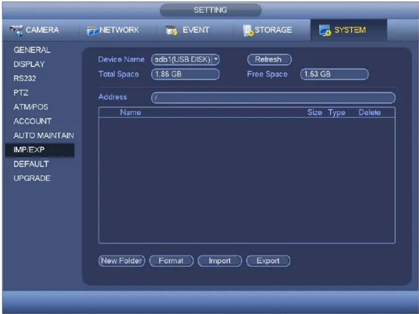Switch to the CAMERA tab
The image size is (419, 314).
click(34, 30)
